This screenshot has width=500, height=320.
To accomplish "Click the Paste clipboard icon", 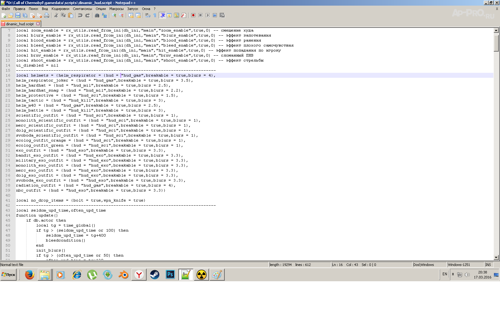I will 71,15.
